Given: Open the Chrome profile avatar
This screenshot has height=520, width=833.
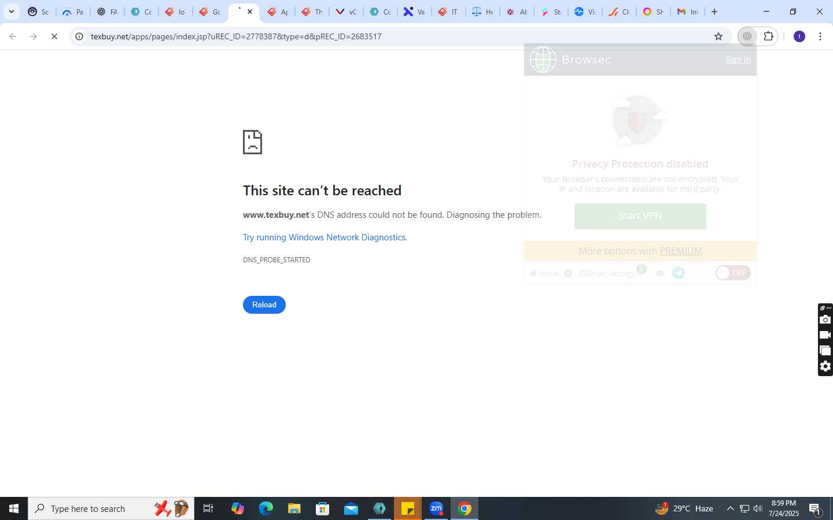Looking at the screenshot, I should tap(799, 36).
